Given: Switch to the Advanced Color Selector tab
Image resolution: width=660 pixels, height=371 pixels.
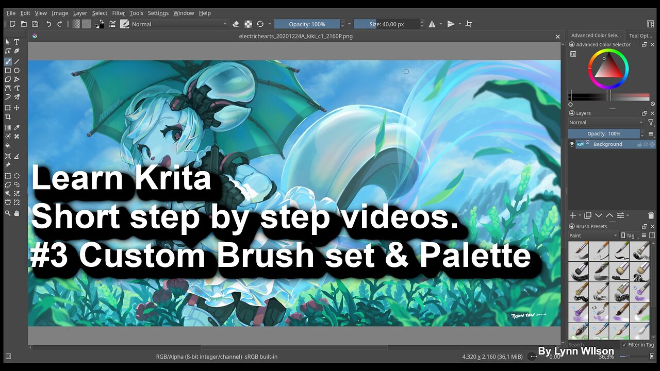Looking at the screenshot, I should click(x=596, y=36).
